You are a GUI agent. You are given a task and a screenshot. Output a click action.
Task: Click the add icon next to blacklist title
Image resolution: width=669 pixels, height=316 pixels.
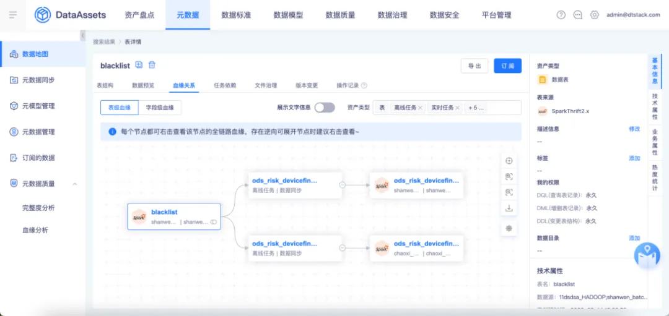[x=139, y=65]
